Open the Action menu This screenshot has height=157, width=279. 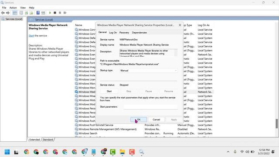click(13, 8)
